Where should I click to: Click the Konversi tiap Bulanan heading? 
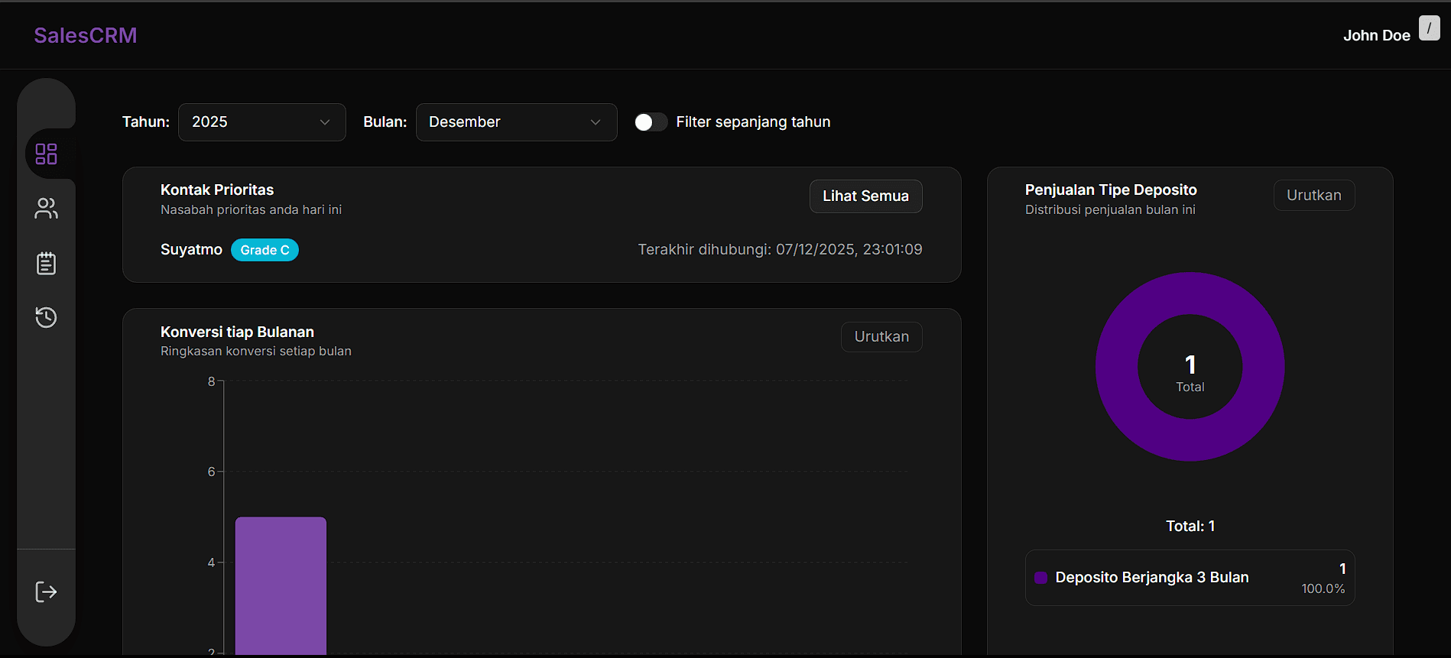tap(237, 332)
